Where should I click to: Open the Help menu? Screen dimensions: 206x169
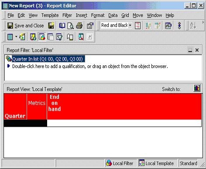pyautogui.click(x=170, y=15)
